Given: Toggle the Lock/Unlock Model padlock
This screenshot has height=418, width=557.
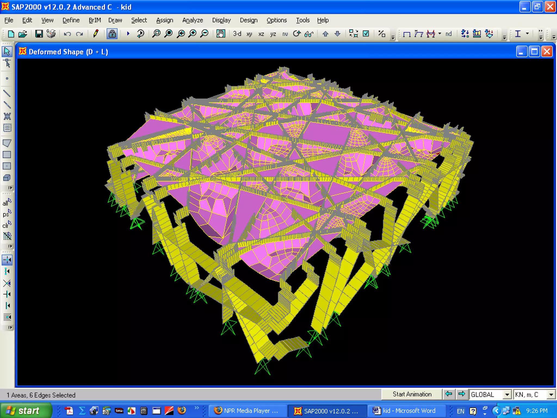Looking at the screenshot, I should 112,34.
